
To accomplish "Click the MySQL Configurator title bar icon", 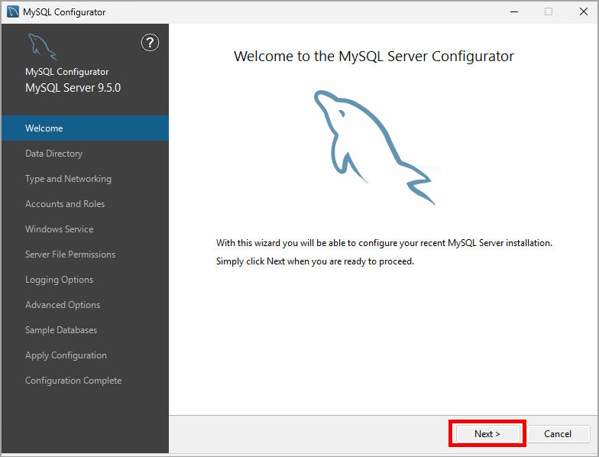I will click(x=13, y=12).
